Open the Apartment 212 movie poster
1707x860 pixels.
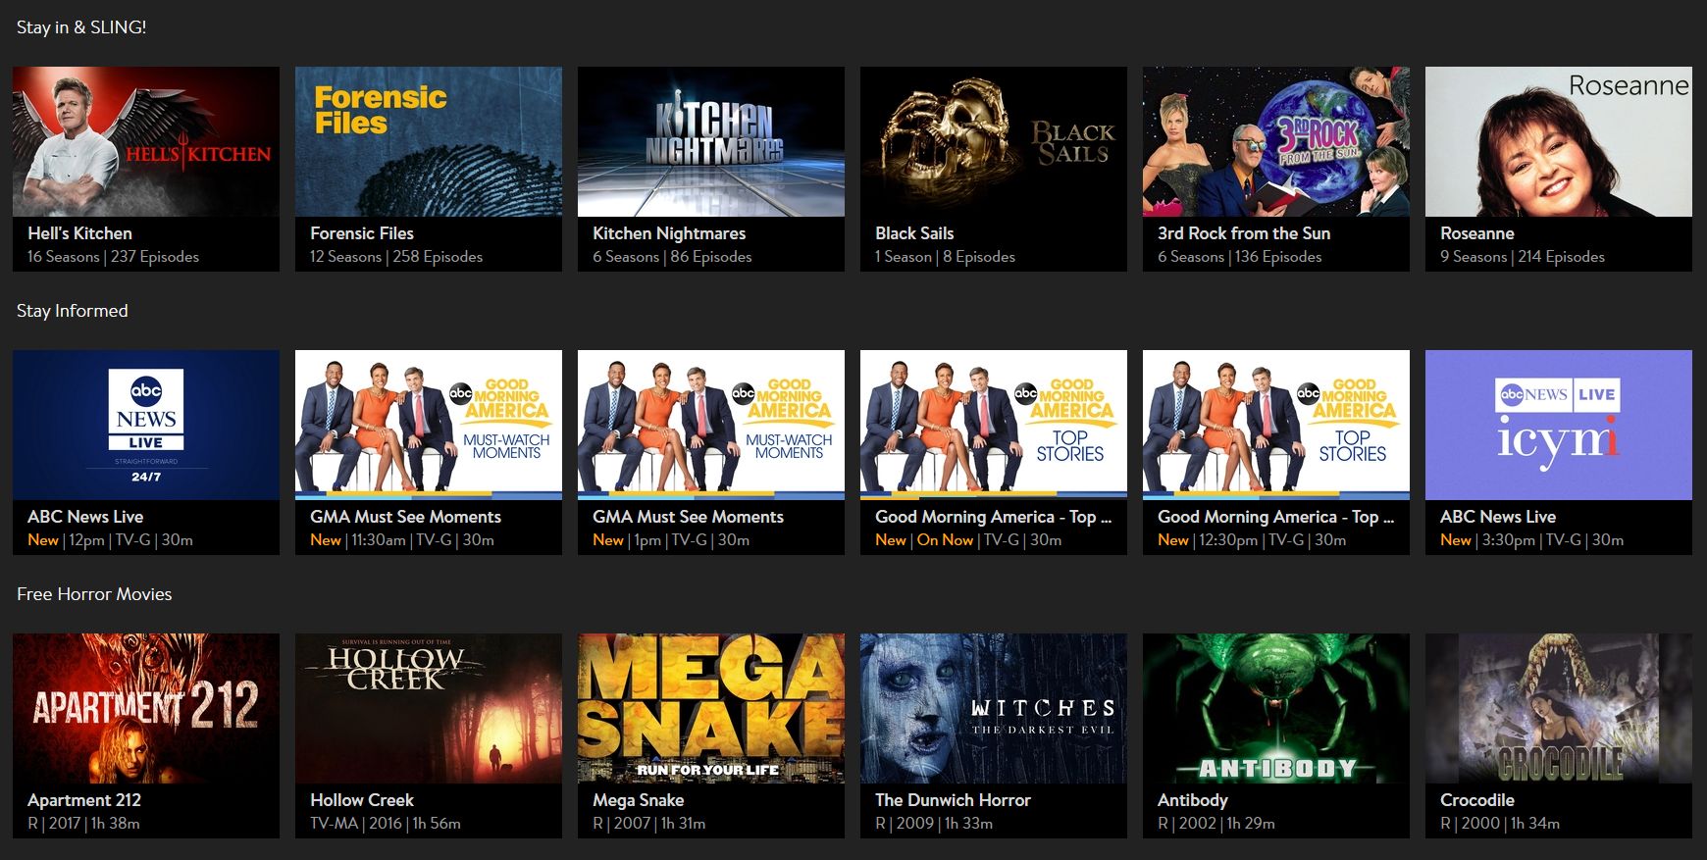click(146, 708)
